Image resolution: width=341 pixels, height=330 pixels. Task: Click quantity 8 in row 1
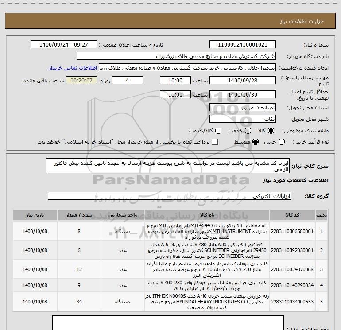click(x=79, y=231)
